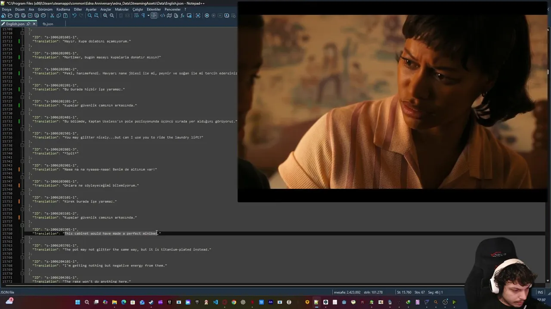551x309 pixels.
Task: Click line number 15744 in the margin
Action: (7, 170)
